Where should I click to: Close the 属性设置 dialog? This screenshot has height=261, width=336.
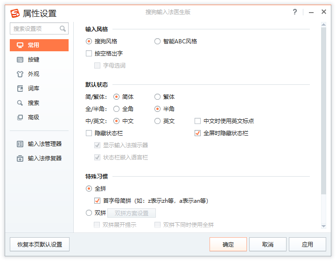[x=324, y=12]
